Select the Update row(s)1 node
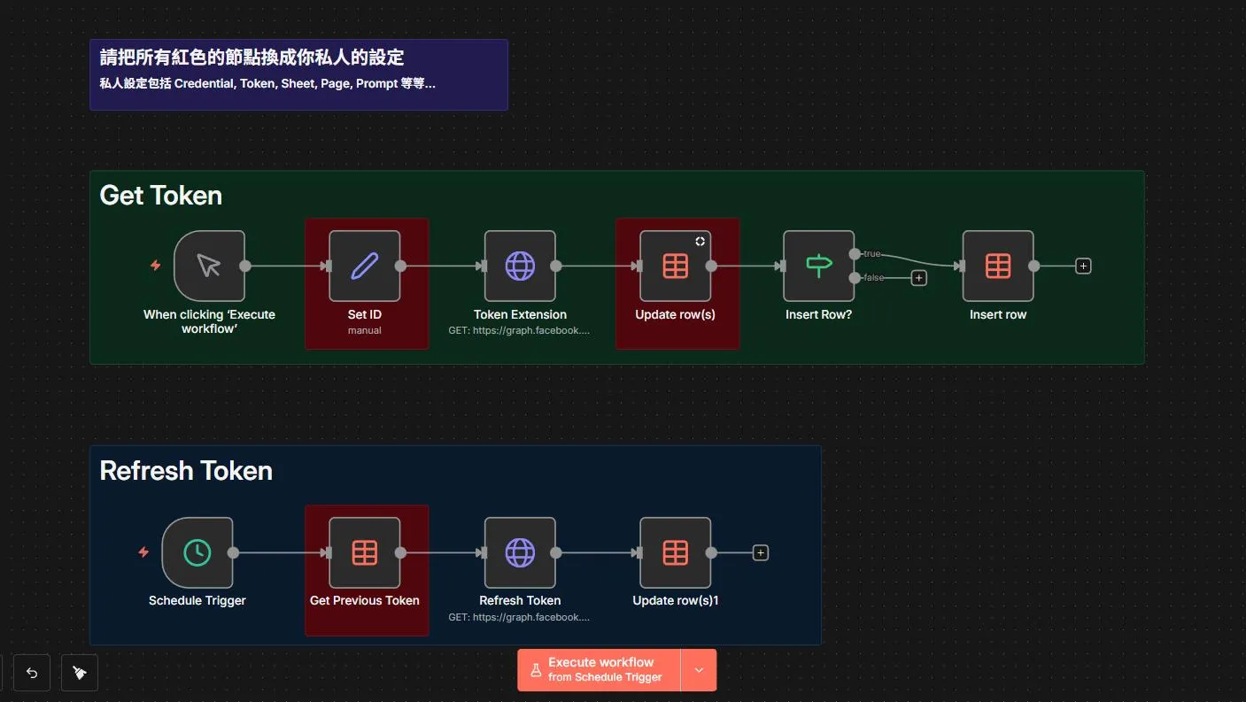Viewport: 1246px width, 702px height. tap(675, 552)
